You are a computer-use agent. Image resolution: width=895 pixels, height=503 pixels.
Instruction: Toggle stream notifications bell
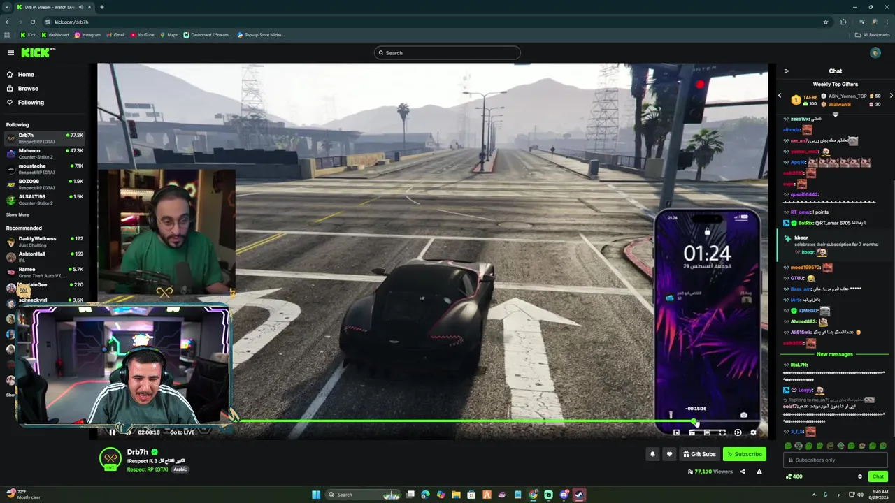pos(652,454)
